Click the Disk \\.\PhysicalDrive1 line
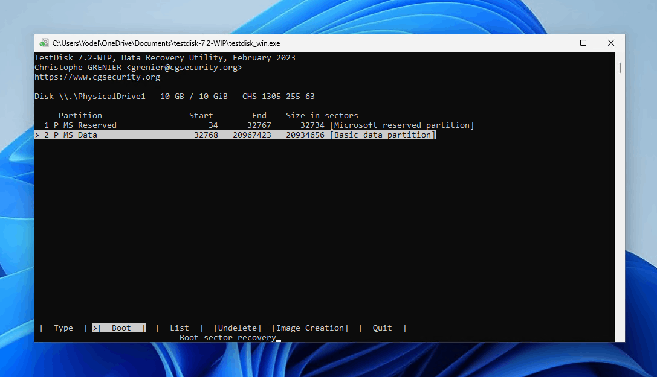657x377 pixels. click(174, 97)
